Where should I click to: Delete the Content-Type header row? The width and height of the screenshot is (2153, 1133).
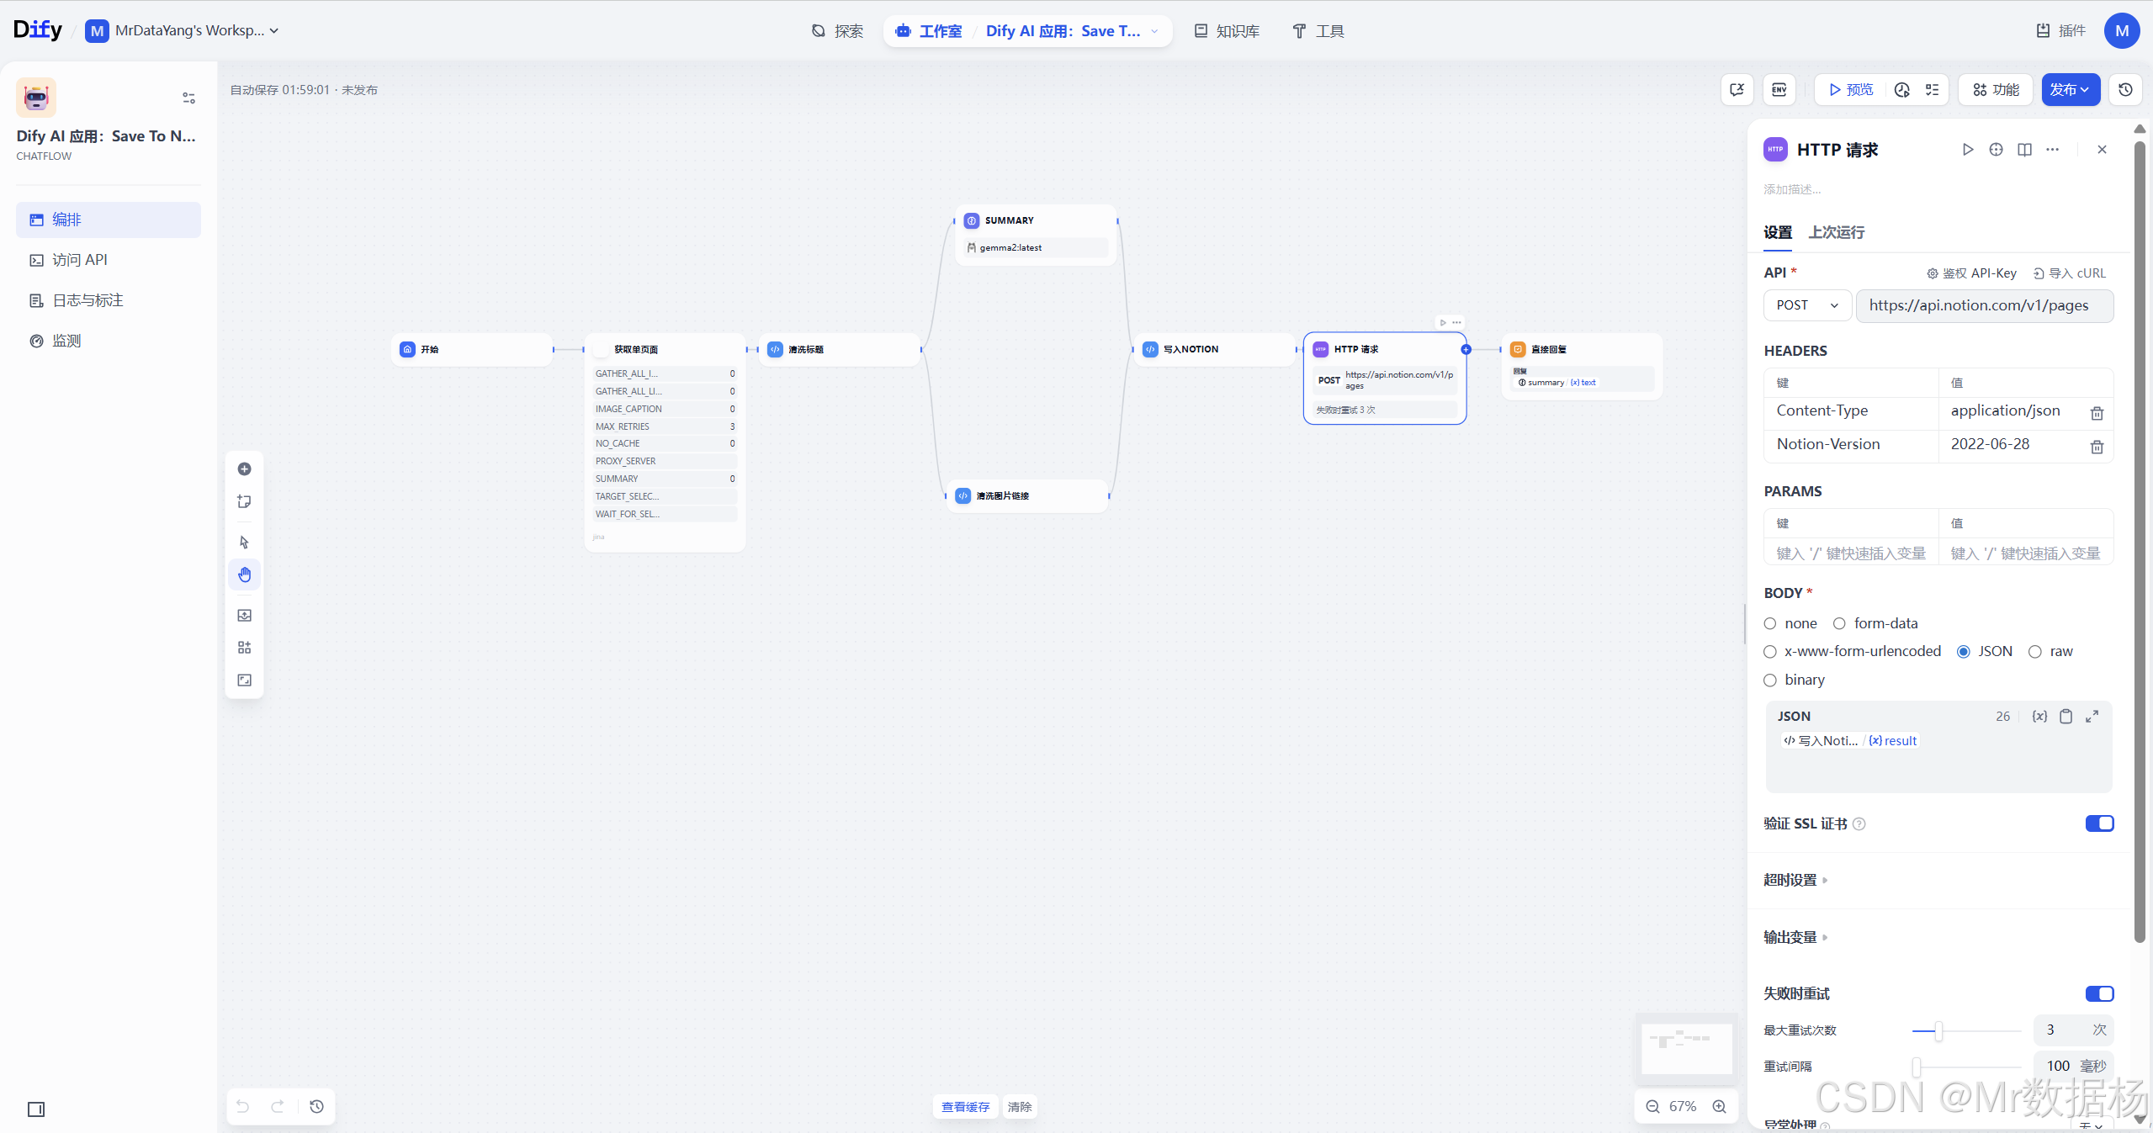2097,413
